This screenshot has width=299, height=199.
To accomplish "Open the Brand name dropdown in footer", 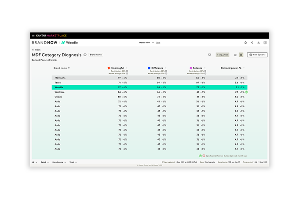I will click(x=59, y=162).
